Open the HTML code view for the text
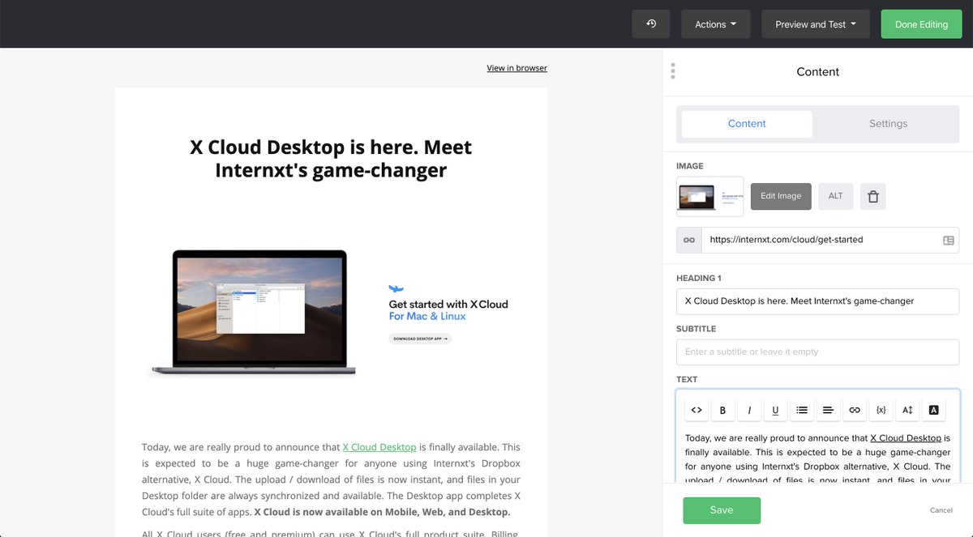This screenshot has height=537, width=973. point(697,410)
